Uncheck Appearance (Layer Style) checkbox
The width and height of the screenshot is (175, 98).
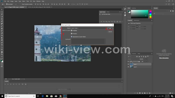pyautogui.click(x=72, y=37)
